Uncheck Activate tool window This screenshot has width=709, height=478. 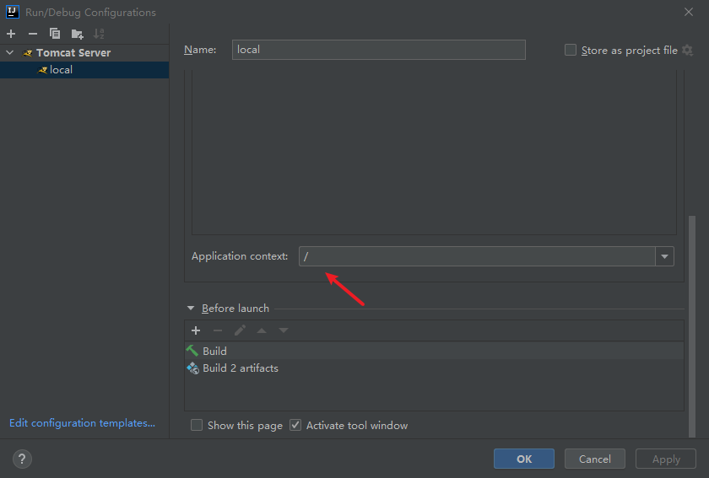(295, 425)
